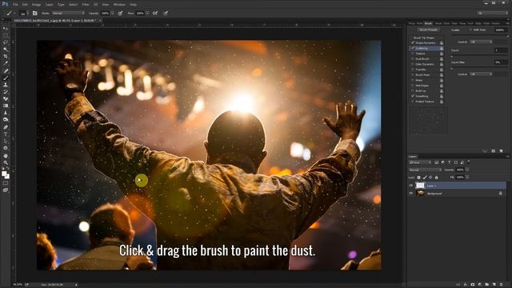Select the Clone Stamp tool
This screenshot has width=512, height=288.
click(x=6, y=85)
